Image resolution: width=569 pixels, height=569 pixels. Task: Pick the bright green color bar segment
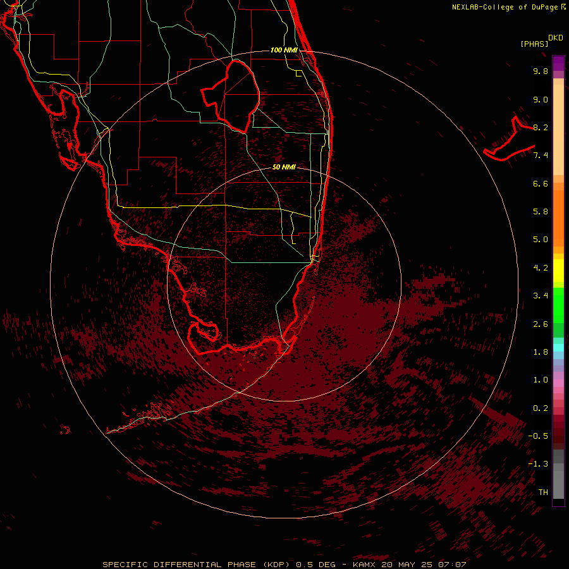coord(558,305)
